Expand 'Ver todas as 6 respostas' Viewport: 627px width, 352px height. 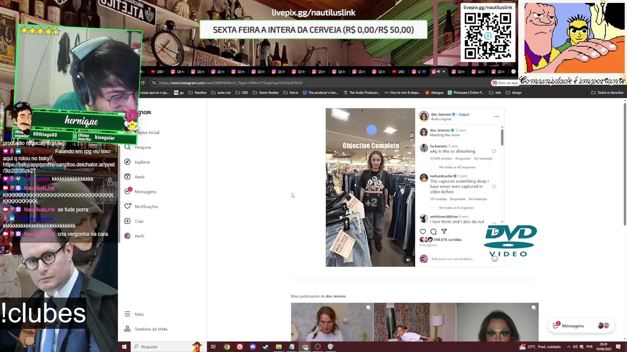coord(456,208)
